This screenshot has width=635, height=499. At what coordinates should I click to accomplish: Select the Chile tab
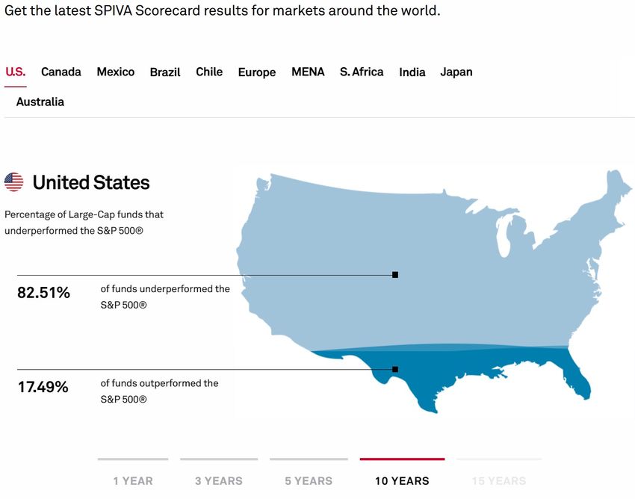[x=209, y=72]
